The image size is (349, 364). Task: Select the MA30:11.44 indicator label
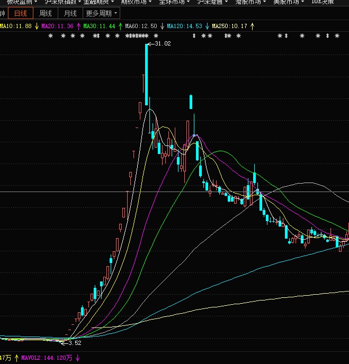99,26
